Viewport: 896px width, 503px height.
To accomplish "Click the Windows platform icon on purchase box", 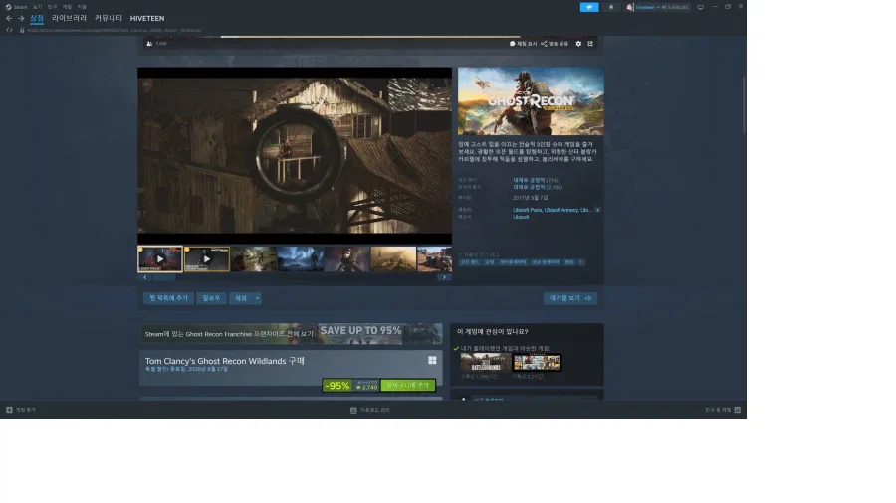I will [432, 360].
